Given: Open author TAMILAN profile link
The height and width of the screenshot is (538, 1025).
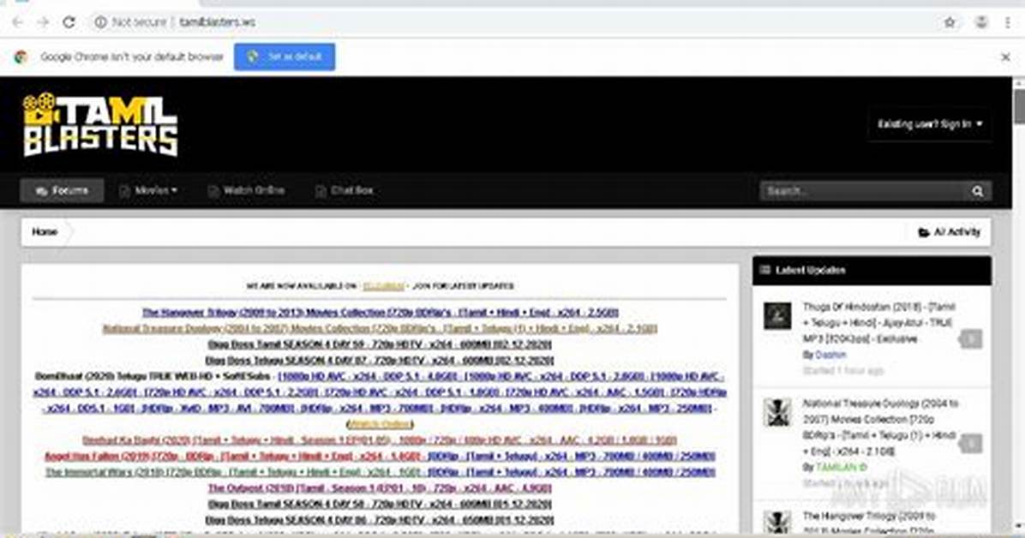Looking at the screenshot, I should [840, 468].
